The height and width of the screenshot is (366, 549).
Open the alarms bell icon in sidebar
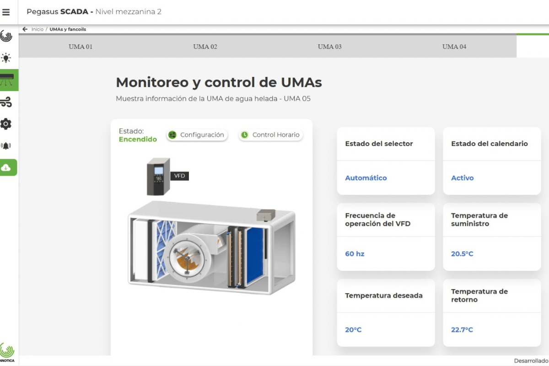coord(6,146)
